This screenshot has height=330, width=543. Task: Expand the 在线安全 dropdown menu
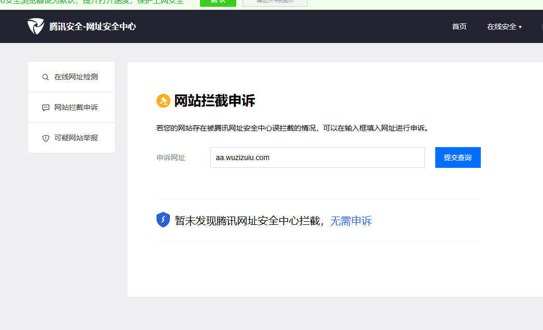coord(504,26)
